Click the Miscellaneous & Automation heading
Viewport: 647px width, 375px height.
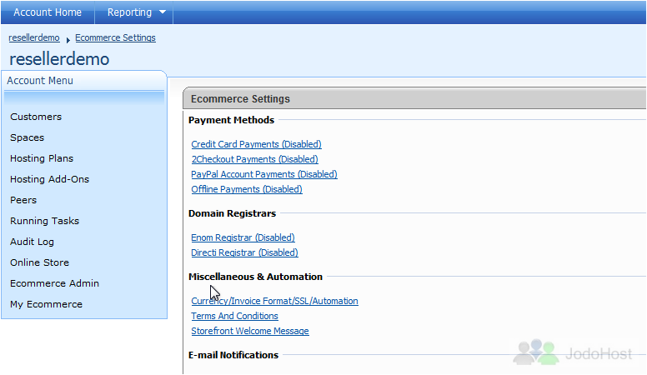click(255, 277)
